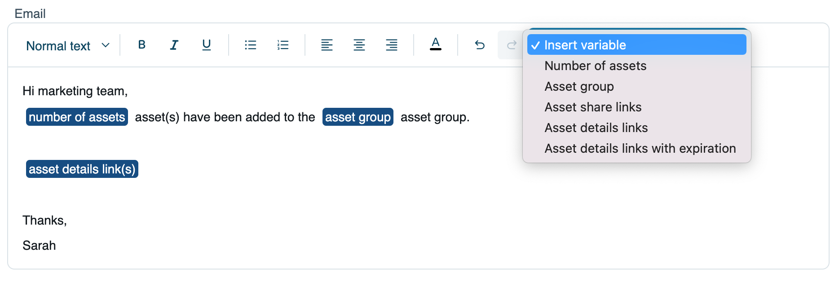Screen dimensions: 839x283
Task: Choose Number of assets from variable list
Action: 595,66
